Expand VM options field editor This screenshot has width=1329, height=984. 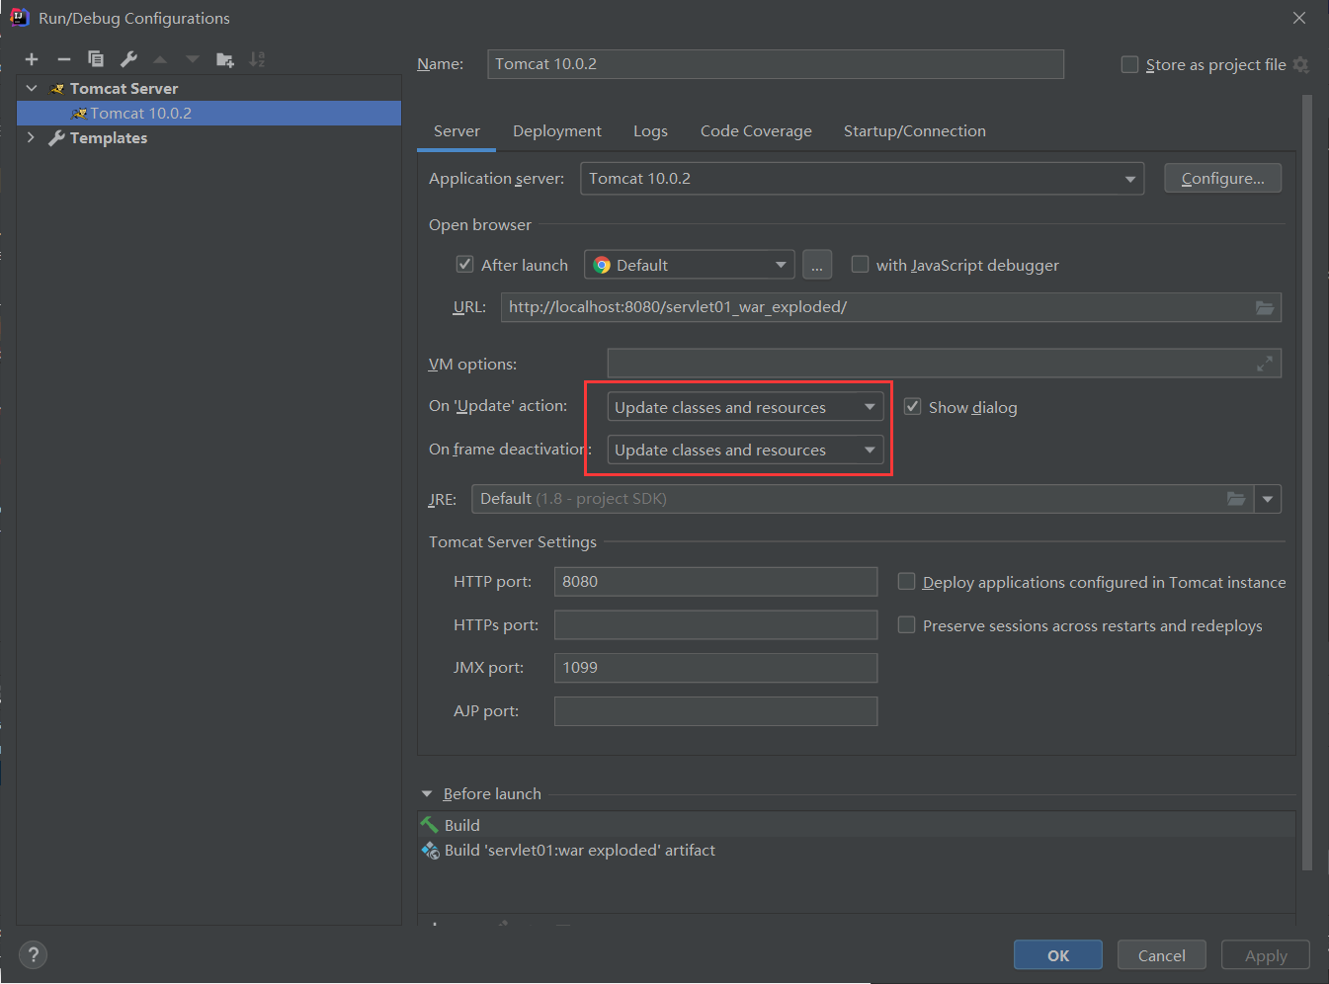[1265, 364]
